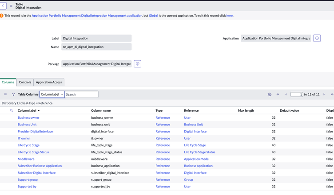The image size is (334, 195).
Task: Open the IT owner column record
Action: pos(24,138)
